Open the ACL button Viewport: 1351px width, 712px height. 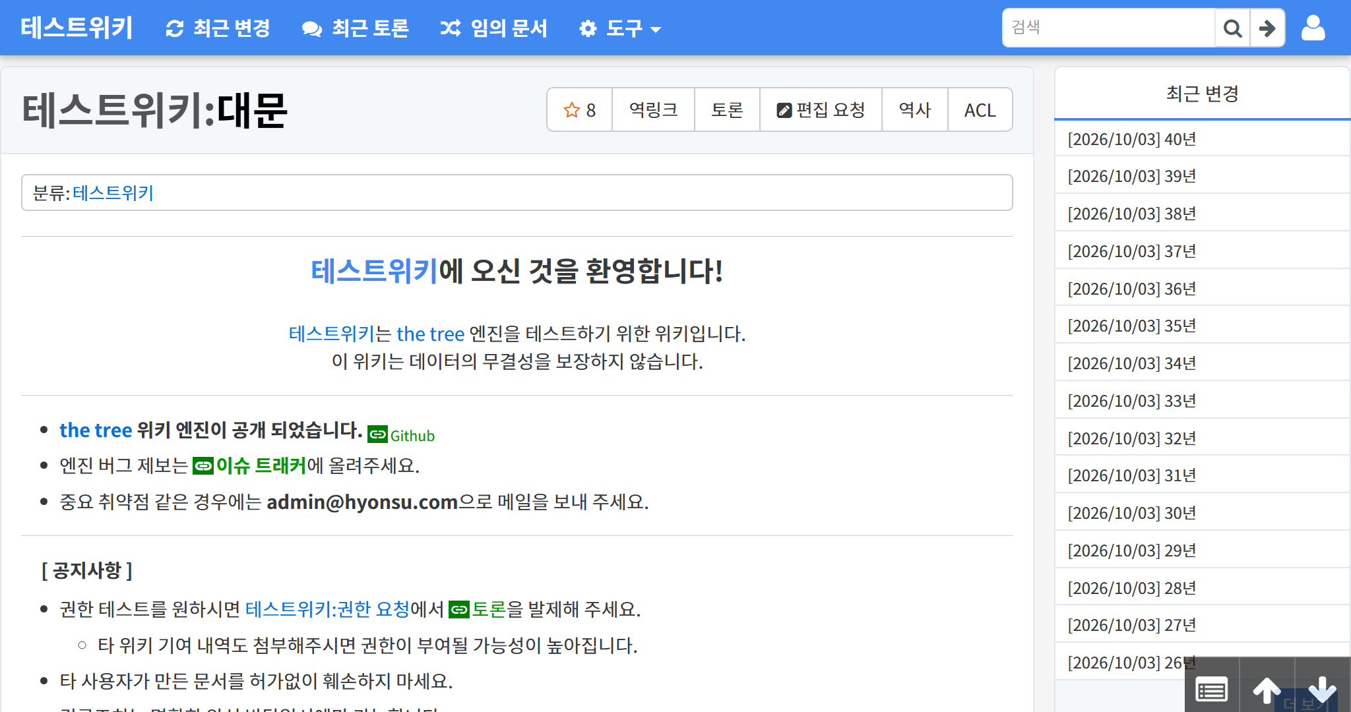(x=980, y=110)
